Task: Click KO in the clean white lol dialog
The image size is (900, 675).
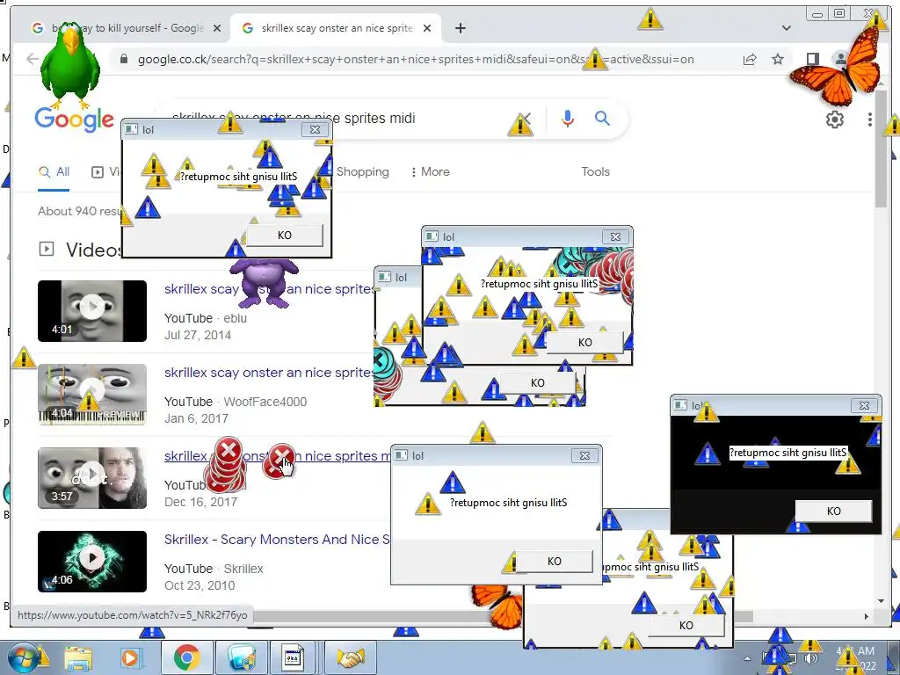Action: [x=554, y=562]
